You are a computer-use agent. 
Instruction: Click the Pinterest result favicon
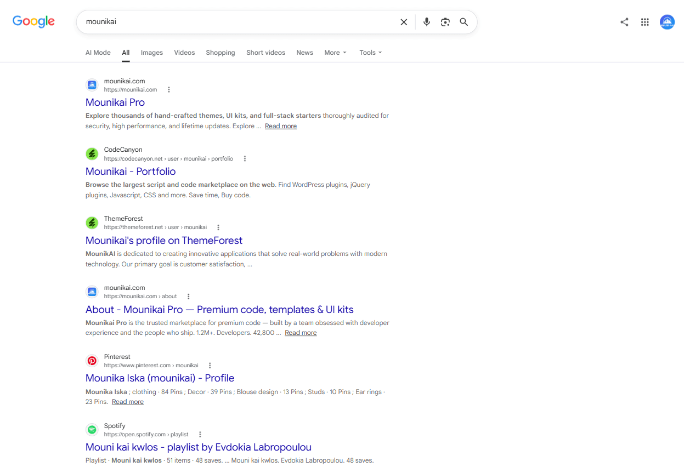92,361
